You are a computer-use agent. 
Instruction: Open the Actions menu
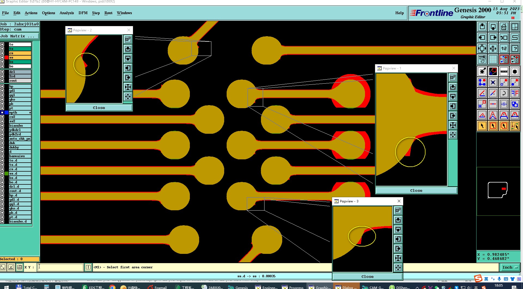(31, 13)
